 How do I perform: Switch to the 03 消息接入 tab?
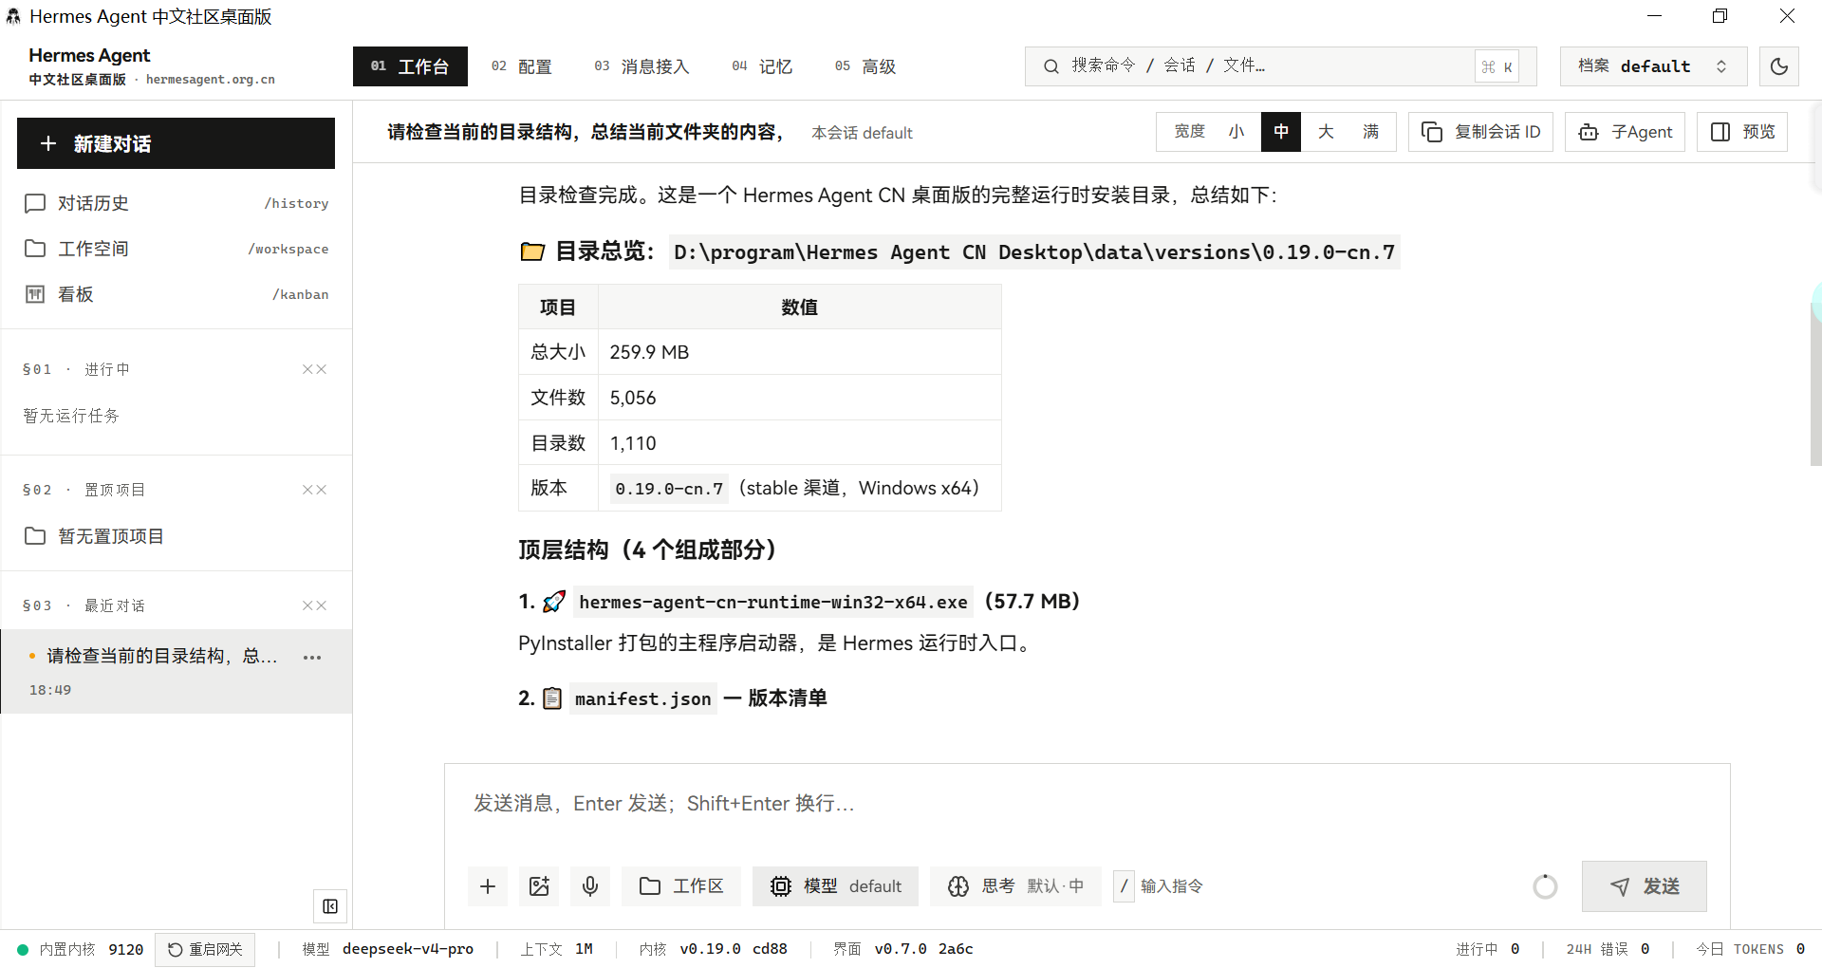point(641,66)
